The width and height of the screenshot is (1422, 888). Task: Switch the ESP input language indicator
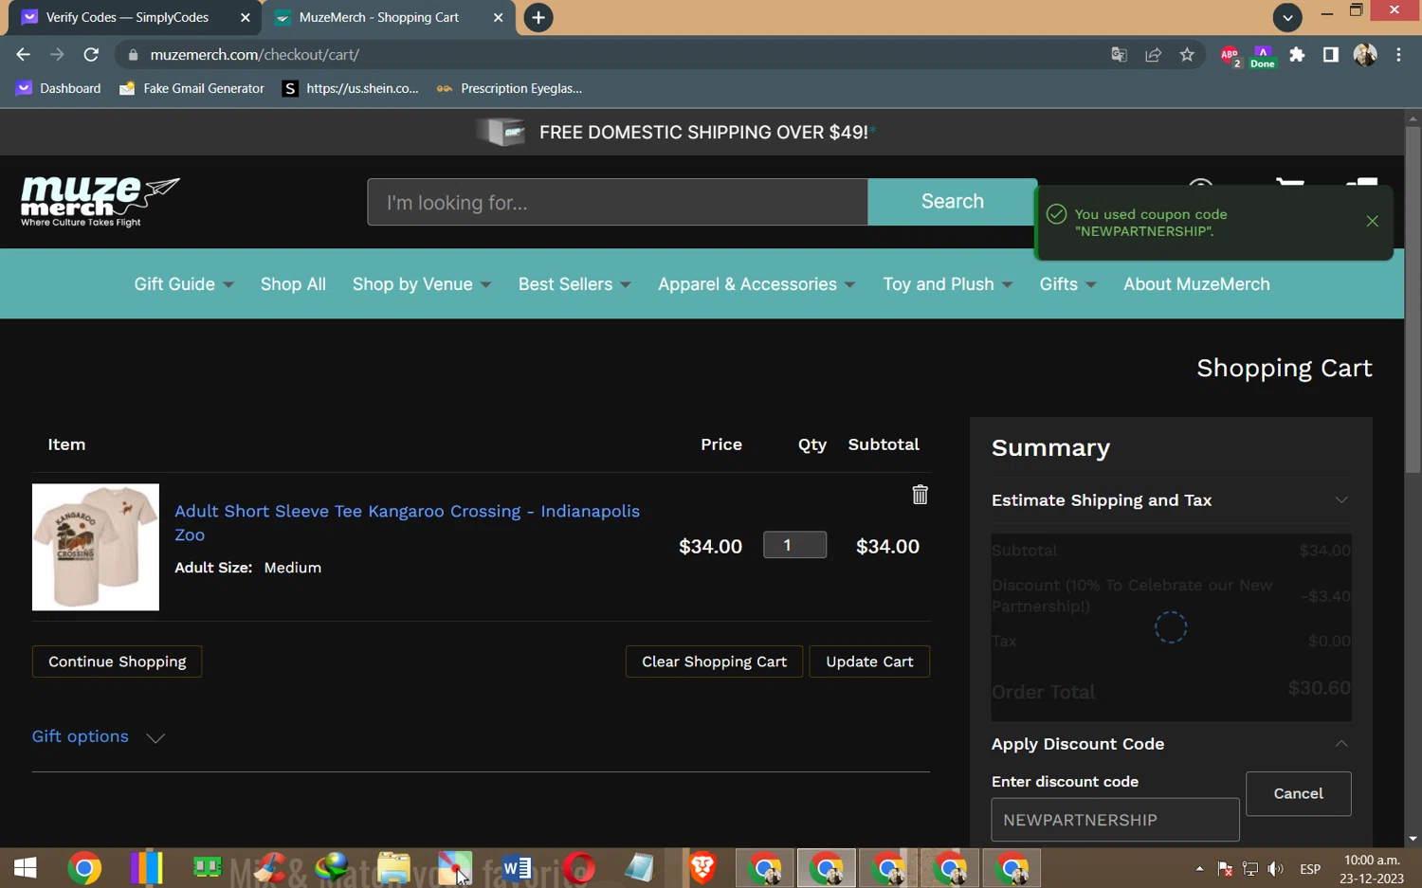1310,869
